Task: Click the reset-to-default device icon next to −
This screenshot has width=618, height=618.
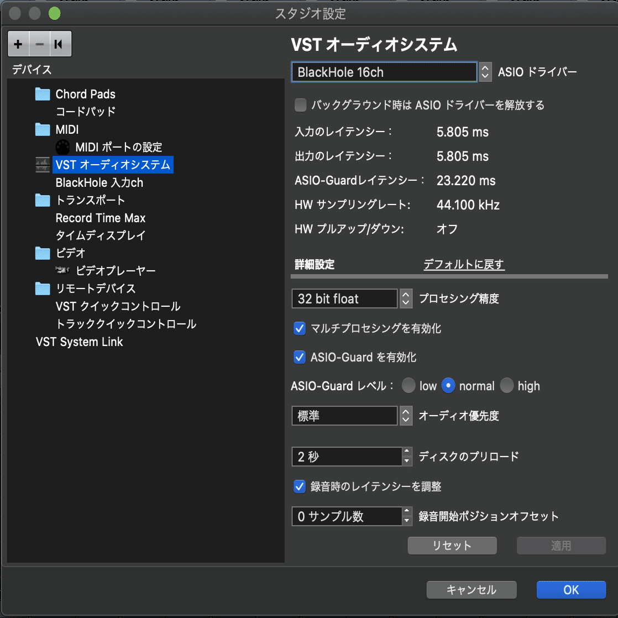Action: (x=59, y=44)
